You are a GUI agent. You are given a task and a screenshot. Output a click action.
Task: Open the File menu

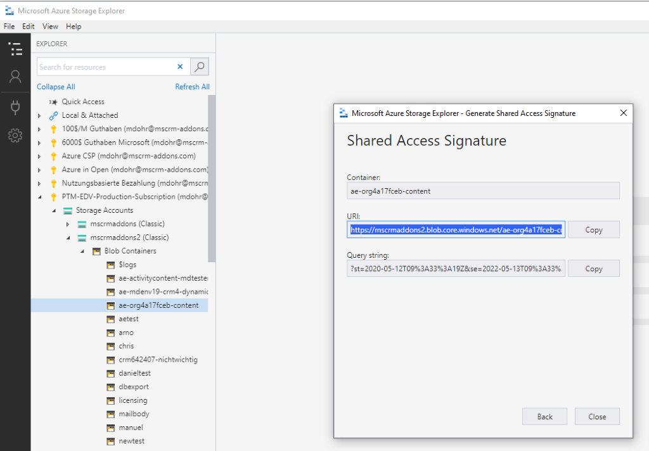point(9,26)
